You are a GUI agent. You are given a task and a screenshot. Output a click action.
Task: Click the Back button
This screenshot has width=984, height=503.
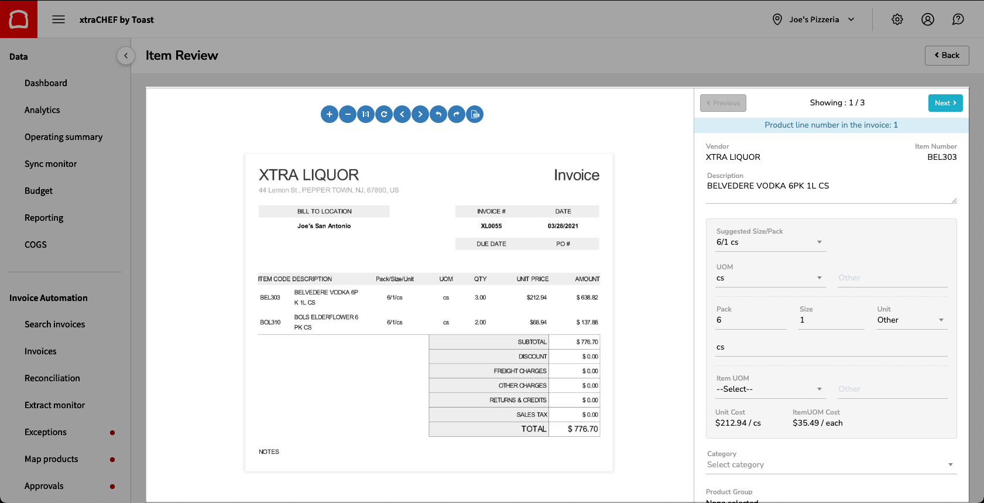point(947,56)
